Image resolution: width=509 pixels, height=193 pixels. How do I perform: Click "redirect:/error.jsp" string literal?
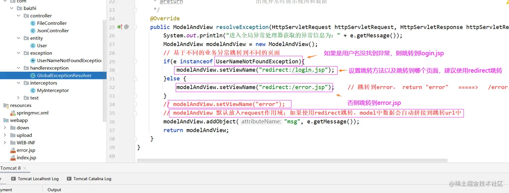click(x=293, y=87)
